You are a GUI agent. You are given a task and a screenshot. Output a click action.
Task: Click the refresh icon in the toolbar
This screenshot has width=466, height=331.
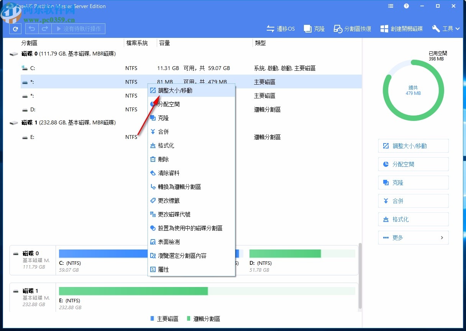pos(15,28)
